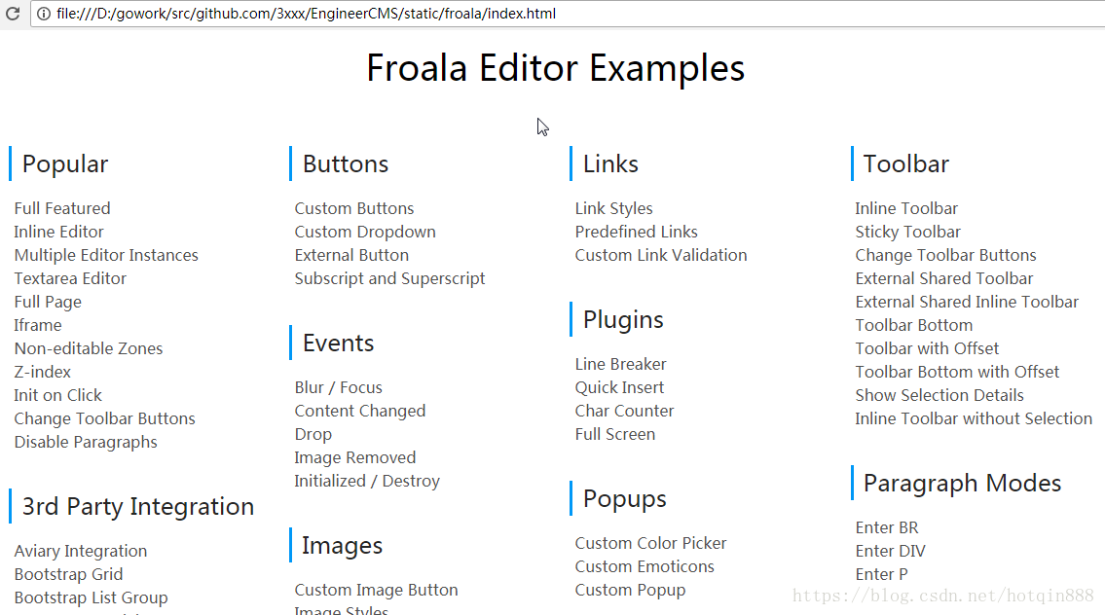Open Custom Link Validation example

click(x=660, y=255)
